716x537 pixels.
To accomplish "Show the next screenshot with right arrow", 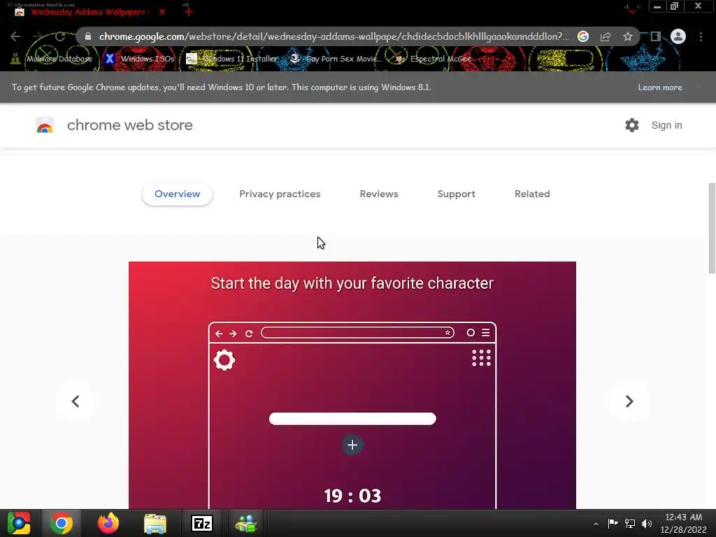I will 629,401.
